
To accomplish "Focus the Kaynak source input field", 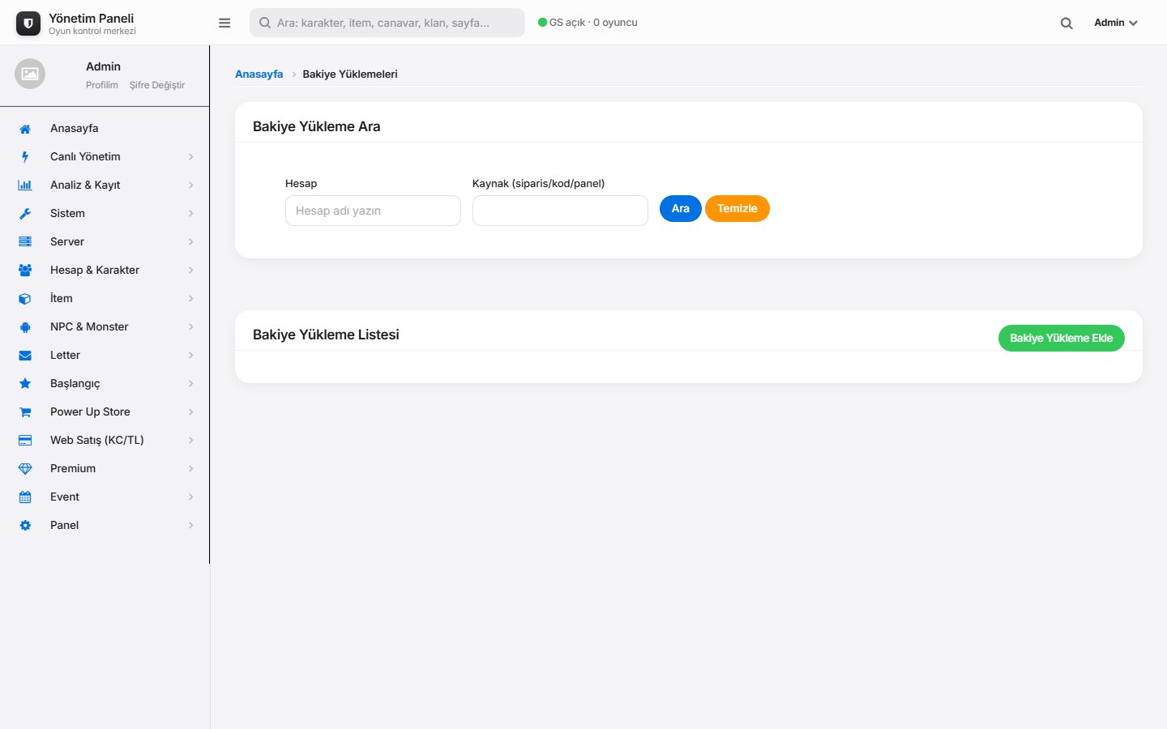I will 560,211.
